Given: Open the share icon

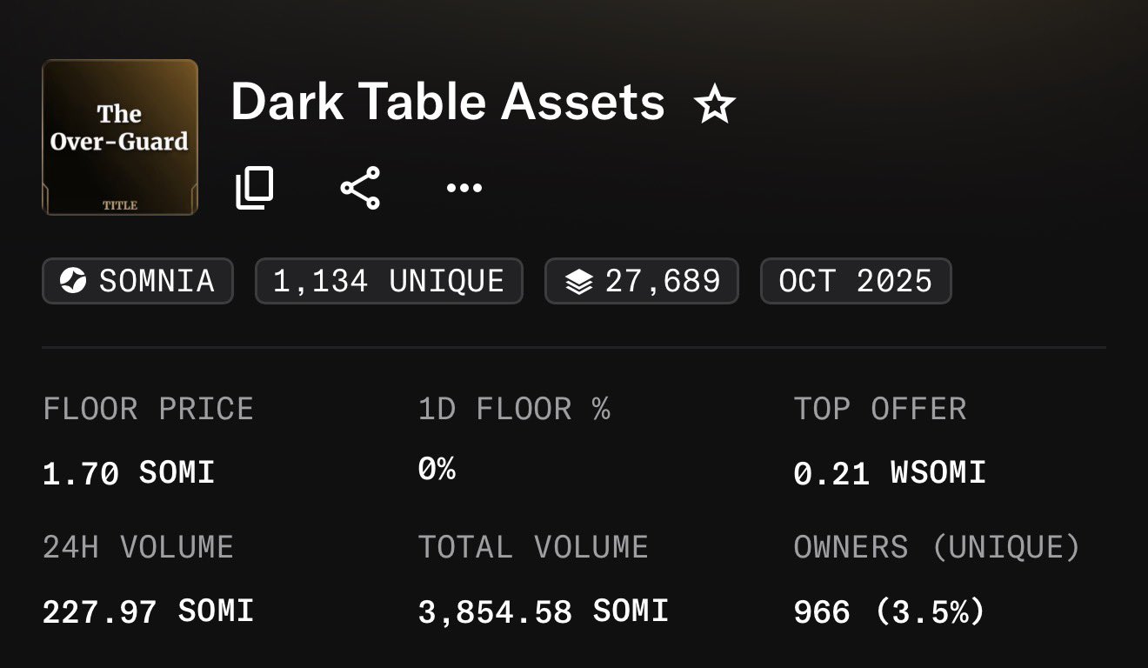Looking at the screenshot, I should (360, 188).
